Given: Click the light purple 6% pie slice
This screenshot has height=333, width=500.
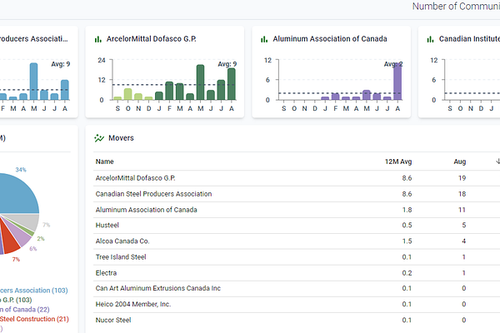Looking at the screenshot, I should [x=22, y=236].
